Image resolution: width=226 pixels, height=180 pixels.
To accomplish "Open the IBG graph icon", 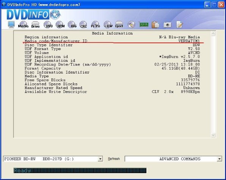I will point(72,25).
